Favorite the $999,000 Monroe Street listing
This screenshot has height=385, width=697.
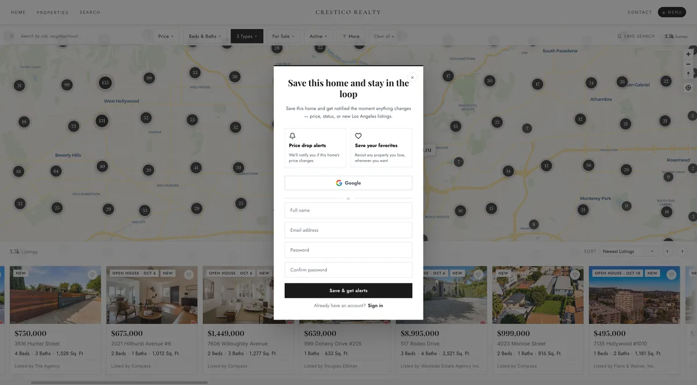tap(575, 275)
